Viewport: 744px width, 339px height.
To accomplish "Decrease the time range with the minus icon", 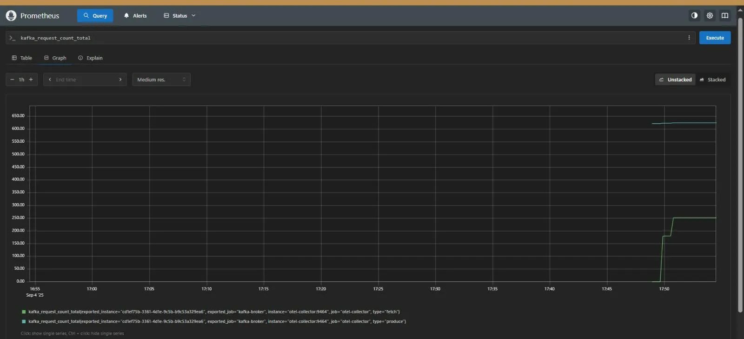I will [12, 80].
